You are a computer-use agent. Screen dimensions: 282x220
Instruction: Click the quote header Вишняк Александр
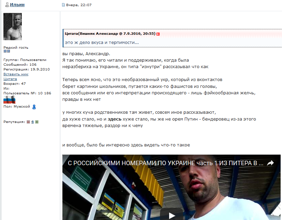click(110, 34)
